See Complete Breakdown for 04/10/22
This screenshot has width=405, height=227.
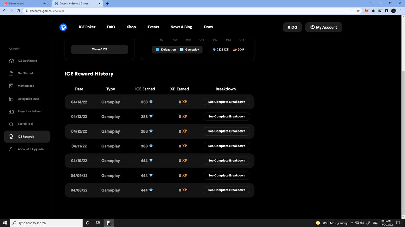click(x=227, y=161)
